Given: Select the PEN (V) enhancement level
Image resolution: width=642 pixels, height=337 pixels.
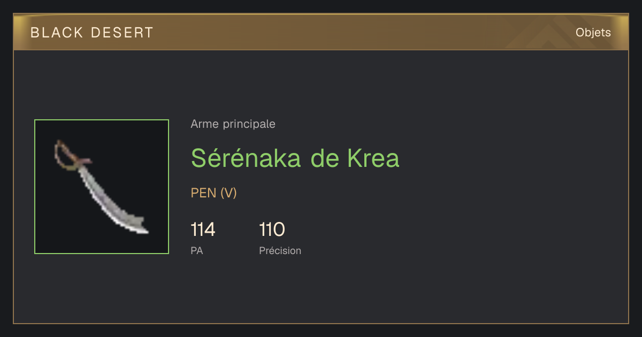Looking at the screenshot, I should pyautogui.click(x=214, y=193).
